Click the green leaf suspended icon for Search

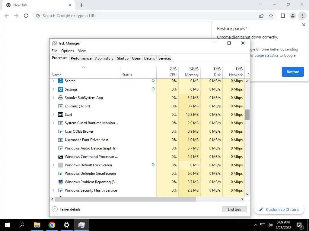coord(153,81)
